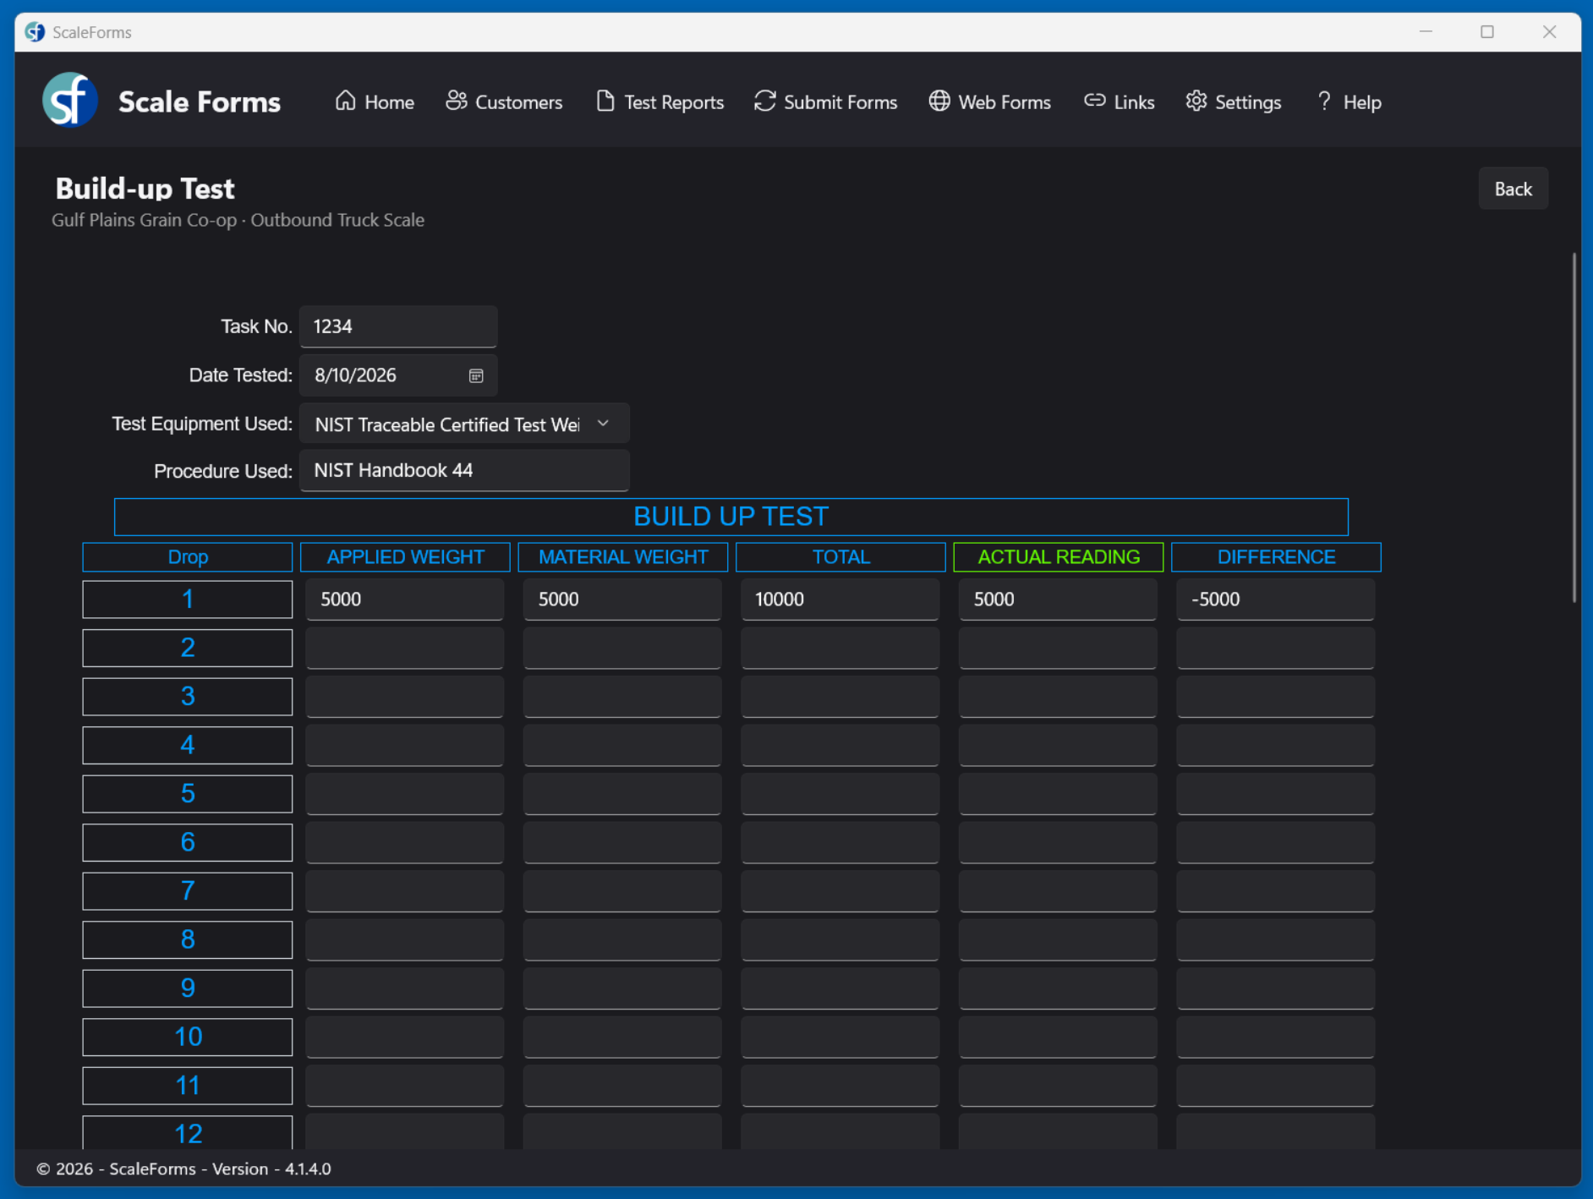Select Drop 1 Material Weight cell 5000
This screenshot has height=1199, width=1593.
click(622, 599)
